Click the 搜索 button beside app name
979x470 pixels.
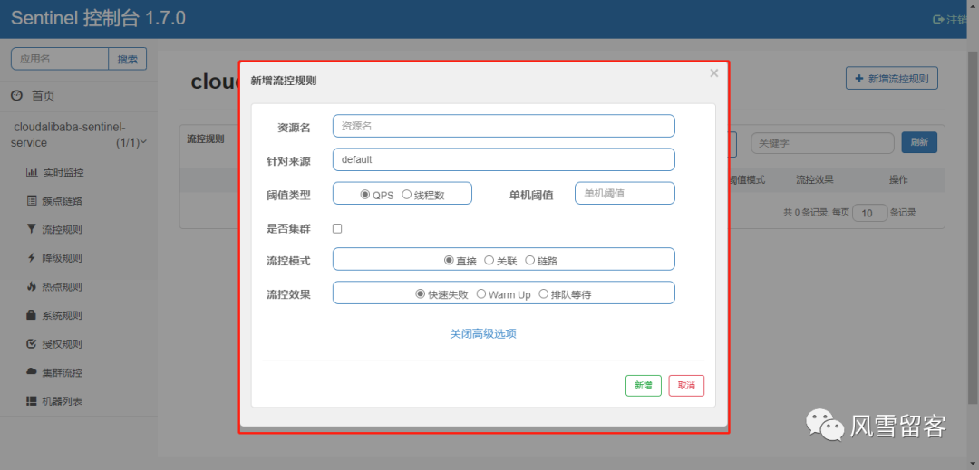click(x=128, y=59)
